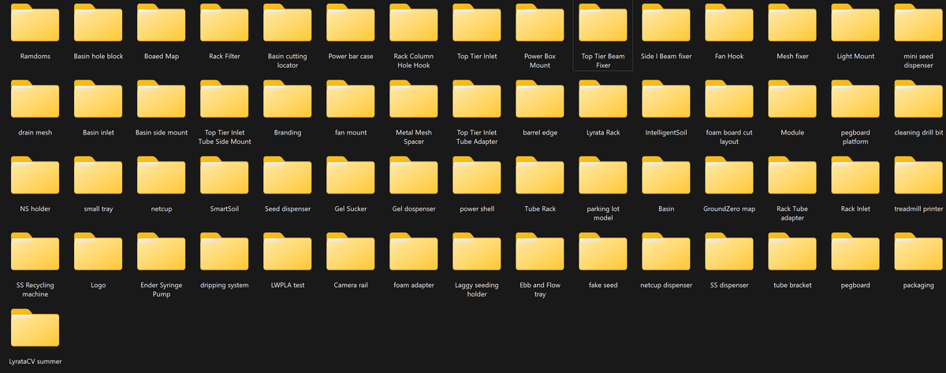This screenshot has height=373, width=946.
Task: Click the Boaed Map folder
Action: [x=162, y=22]
